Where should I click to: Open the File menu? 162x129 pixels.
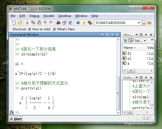(x=13, y=16)
